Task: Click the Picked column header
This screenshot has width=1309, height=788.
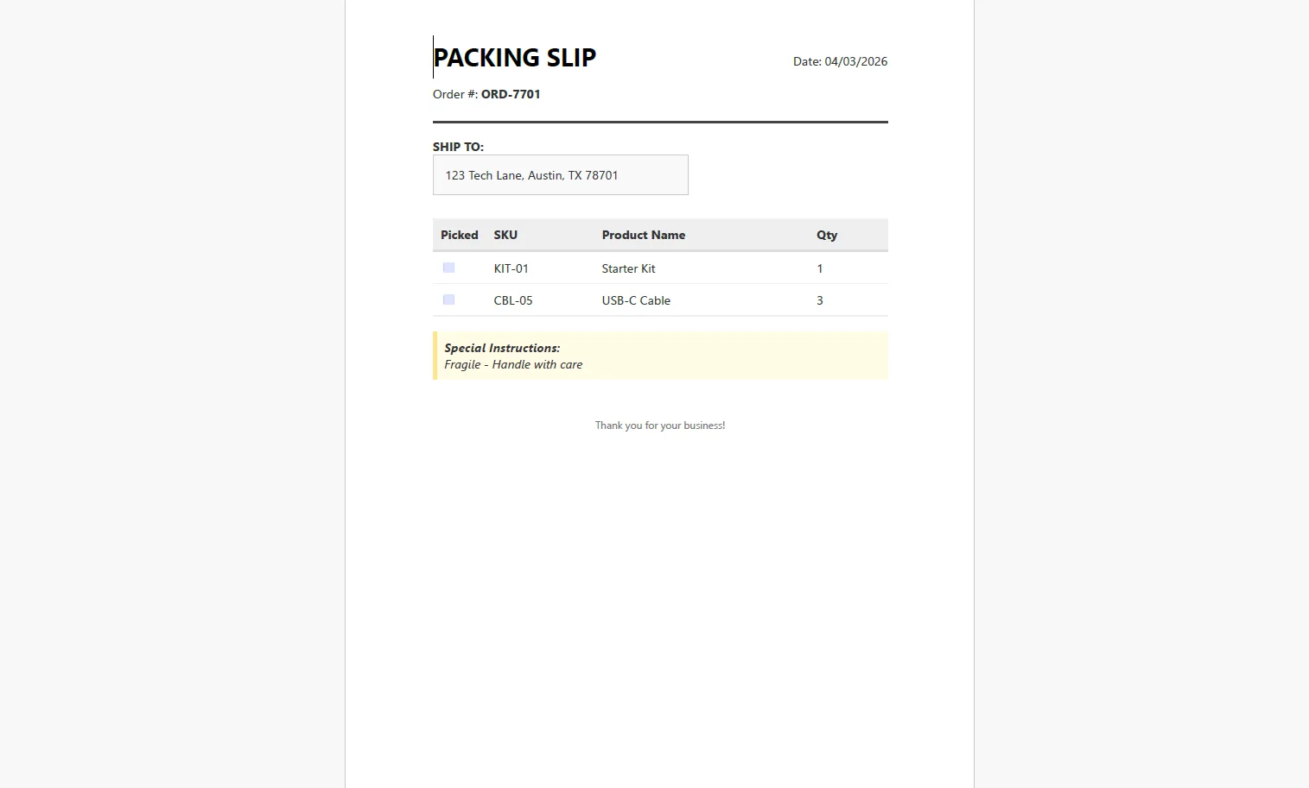Action: tap(459, 235)
